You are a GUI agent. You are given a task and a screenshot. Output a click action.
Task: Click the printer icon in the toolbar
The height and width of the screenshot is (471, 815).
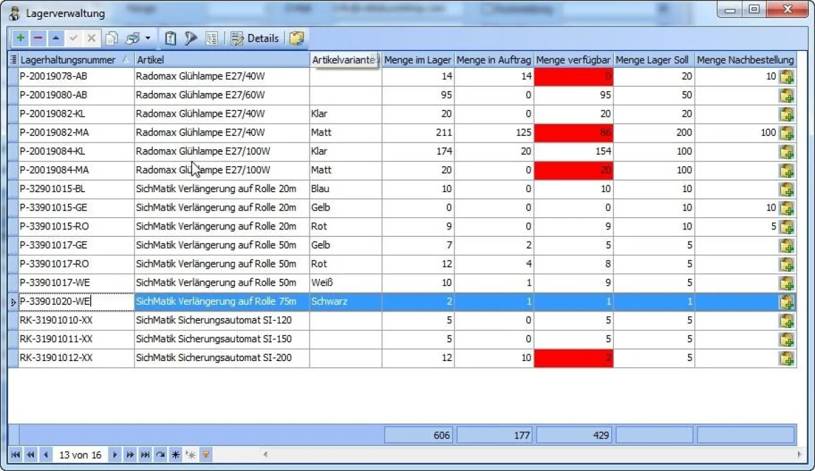(132, 39)
